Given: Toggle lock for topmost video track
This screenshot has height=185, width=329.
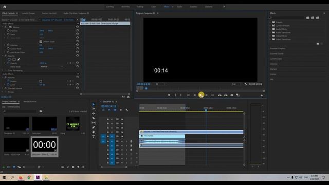Looking at the screenshot, I should point(107,119).
